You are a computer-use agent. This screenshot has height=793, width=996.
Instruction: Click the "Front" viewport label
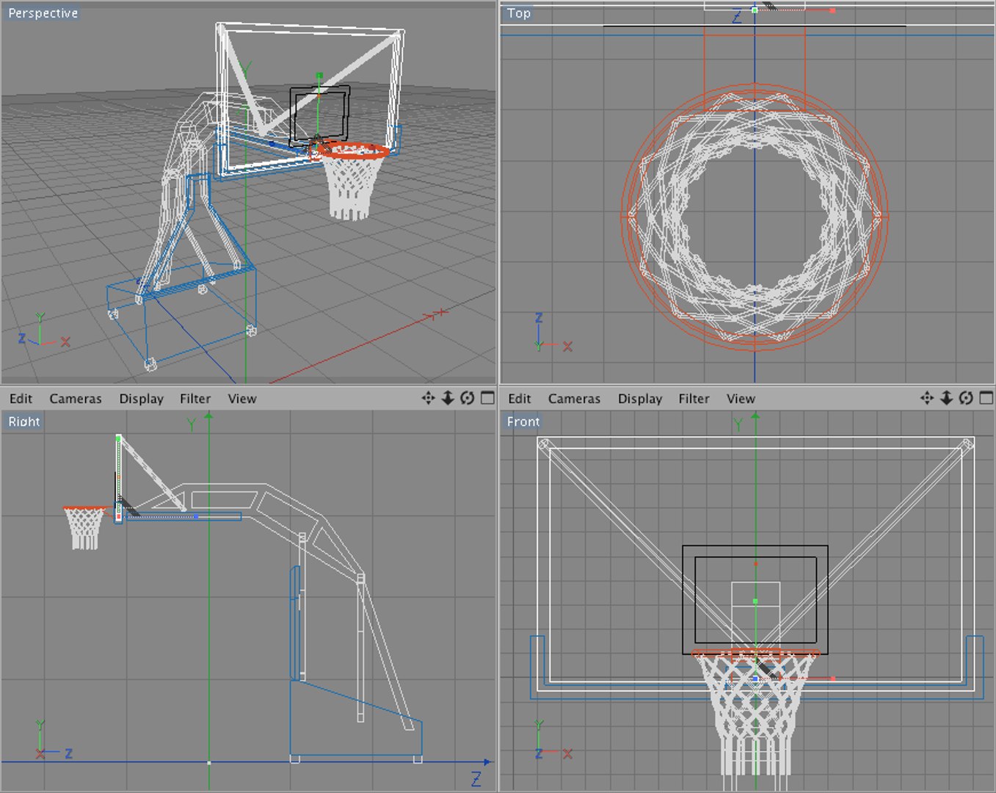523,421
